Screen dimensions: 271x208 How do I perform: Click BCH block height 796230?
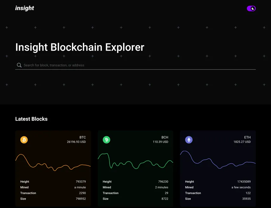(x=163, y=181)
